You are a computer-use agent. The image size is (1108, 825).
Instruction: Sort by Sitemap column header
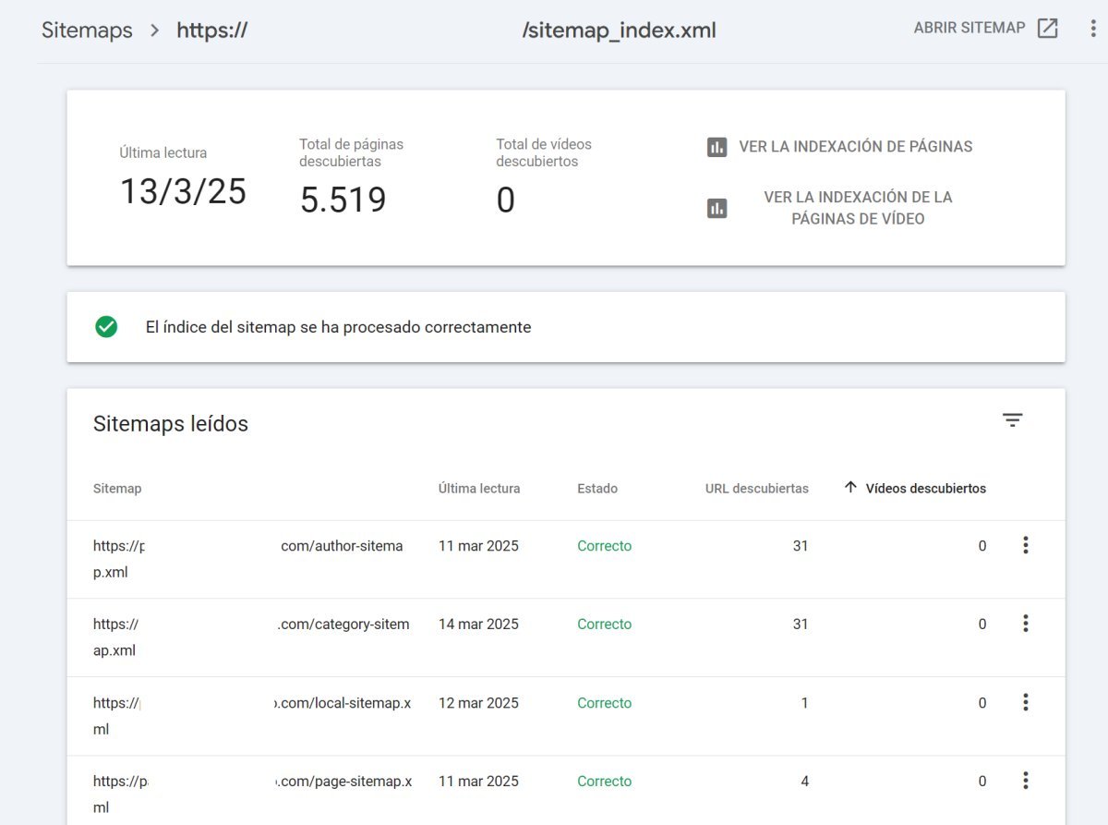117,489
